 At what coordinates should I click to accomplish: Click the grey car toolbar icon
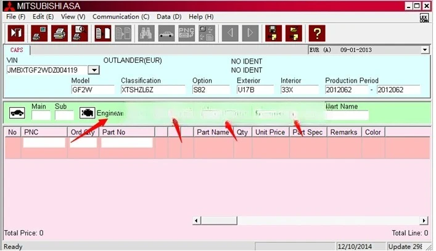(167, 33)
